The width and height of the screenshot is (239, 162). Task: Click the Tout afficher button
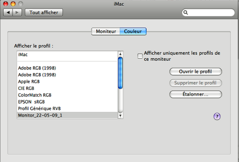point(44,12)
